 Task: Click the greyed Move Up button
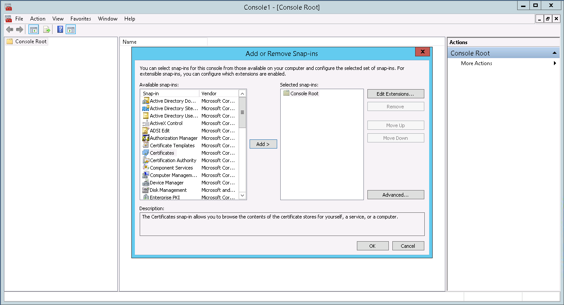click(396, 125)
